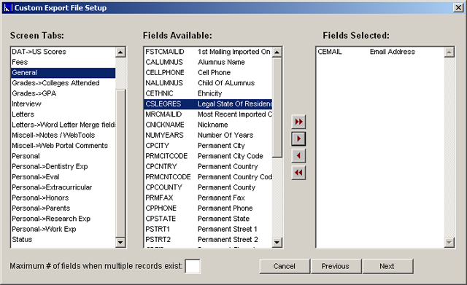
Task: Move all fields with double right arrow
Action: coord(298,122)
